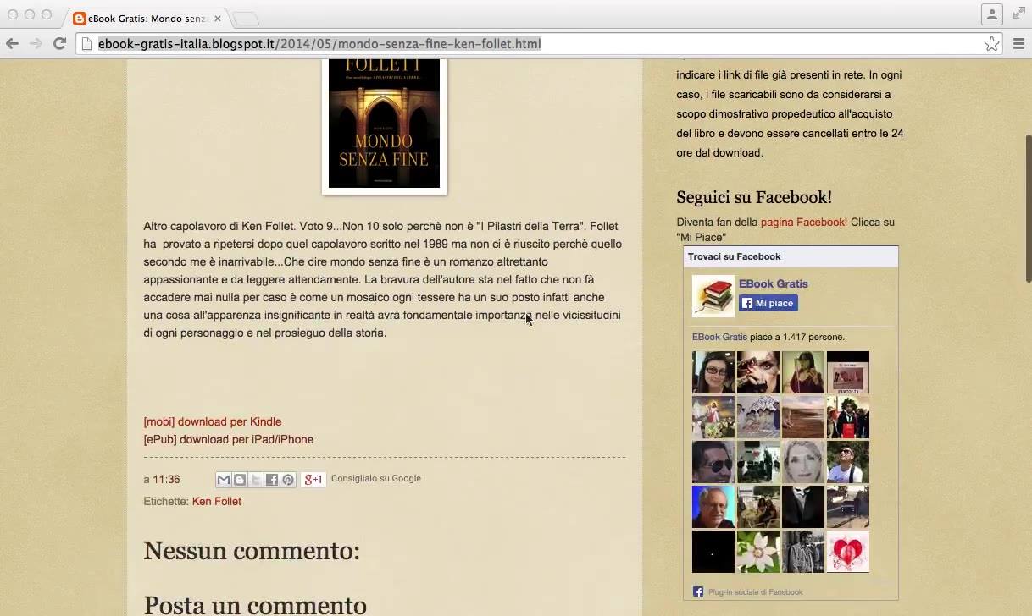1032x616 pixels.
Task: Open fan photo of man wearing sunglasses
Action: tap(713, 462)
